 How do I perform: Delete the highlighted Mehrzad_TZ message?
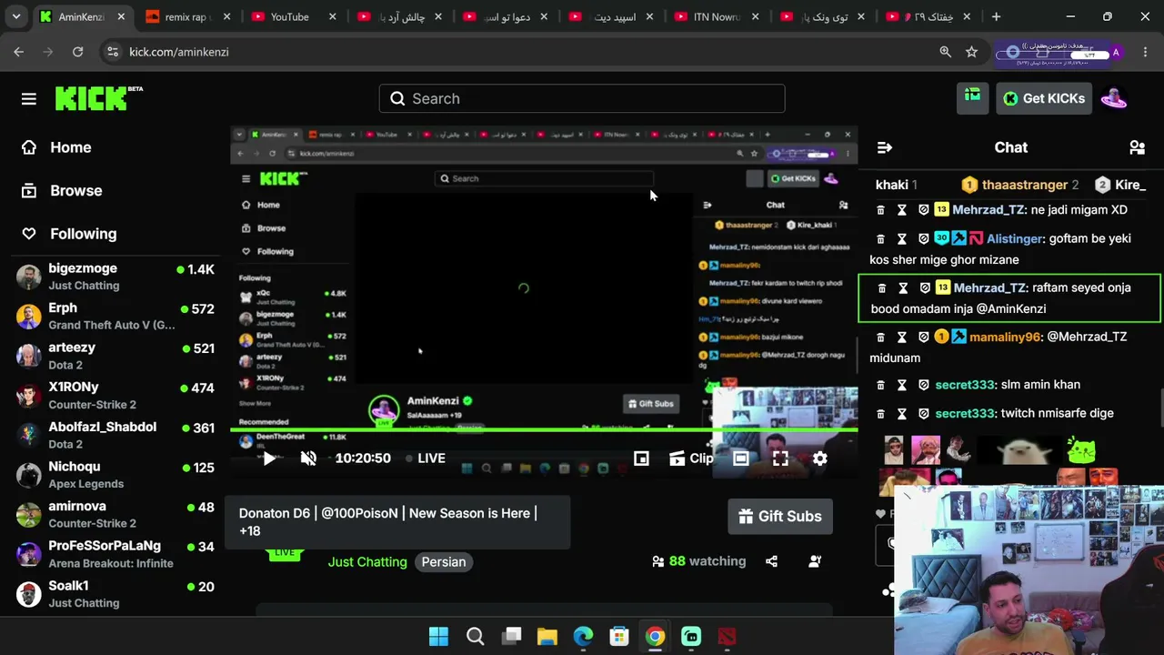pos(881,288)
